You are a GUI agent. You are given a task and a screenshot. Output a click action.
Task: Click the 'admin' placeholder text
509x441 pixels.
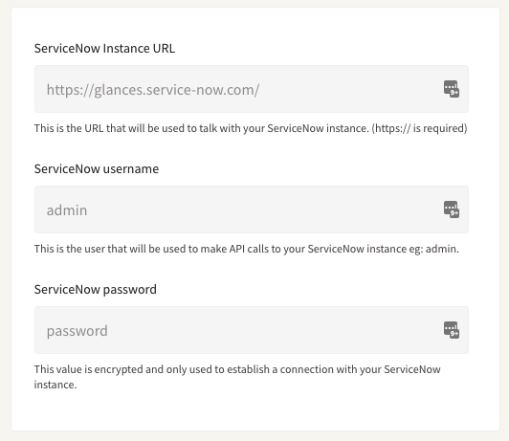pyautogui.click(x=67, y=210)
